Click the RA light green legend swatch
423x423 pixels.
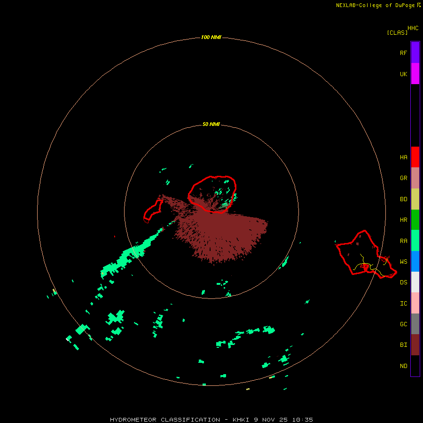(415, 241)
